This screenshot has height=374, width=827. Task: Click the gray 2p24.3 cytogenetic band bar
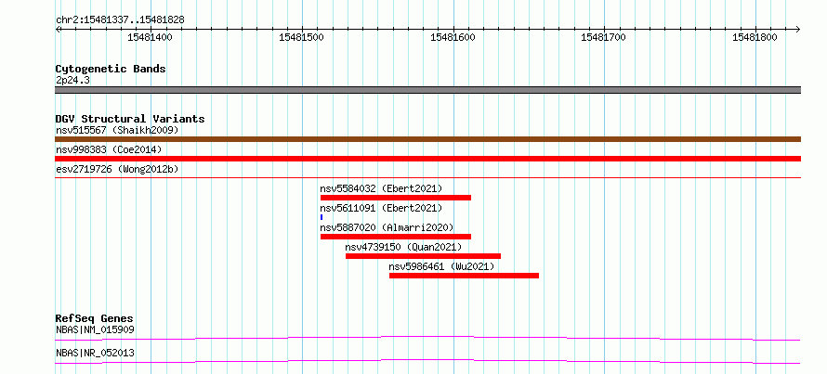(x=427, y=90)
